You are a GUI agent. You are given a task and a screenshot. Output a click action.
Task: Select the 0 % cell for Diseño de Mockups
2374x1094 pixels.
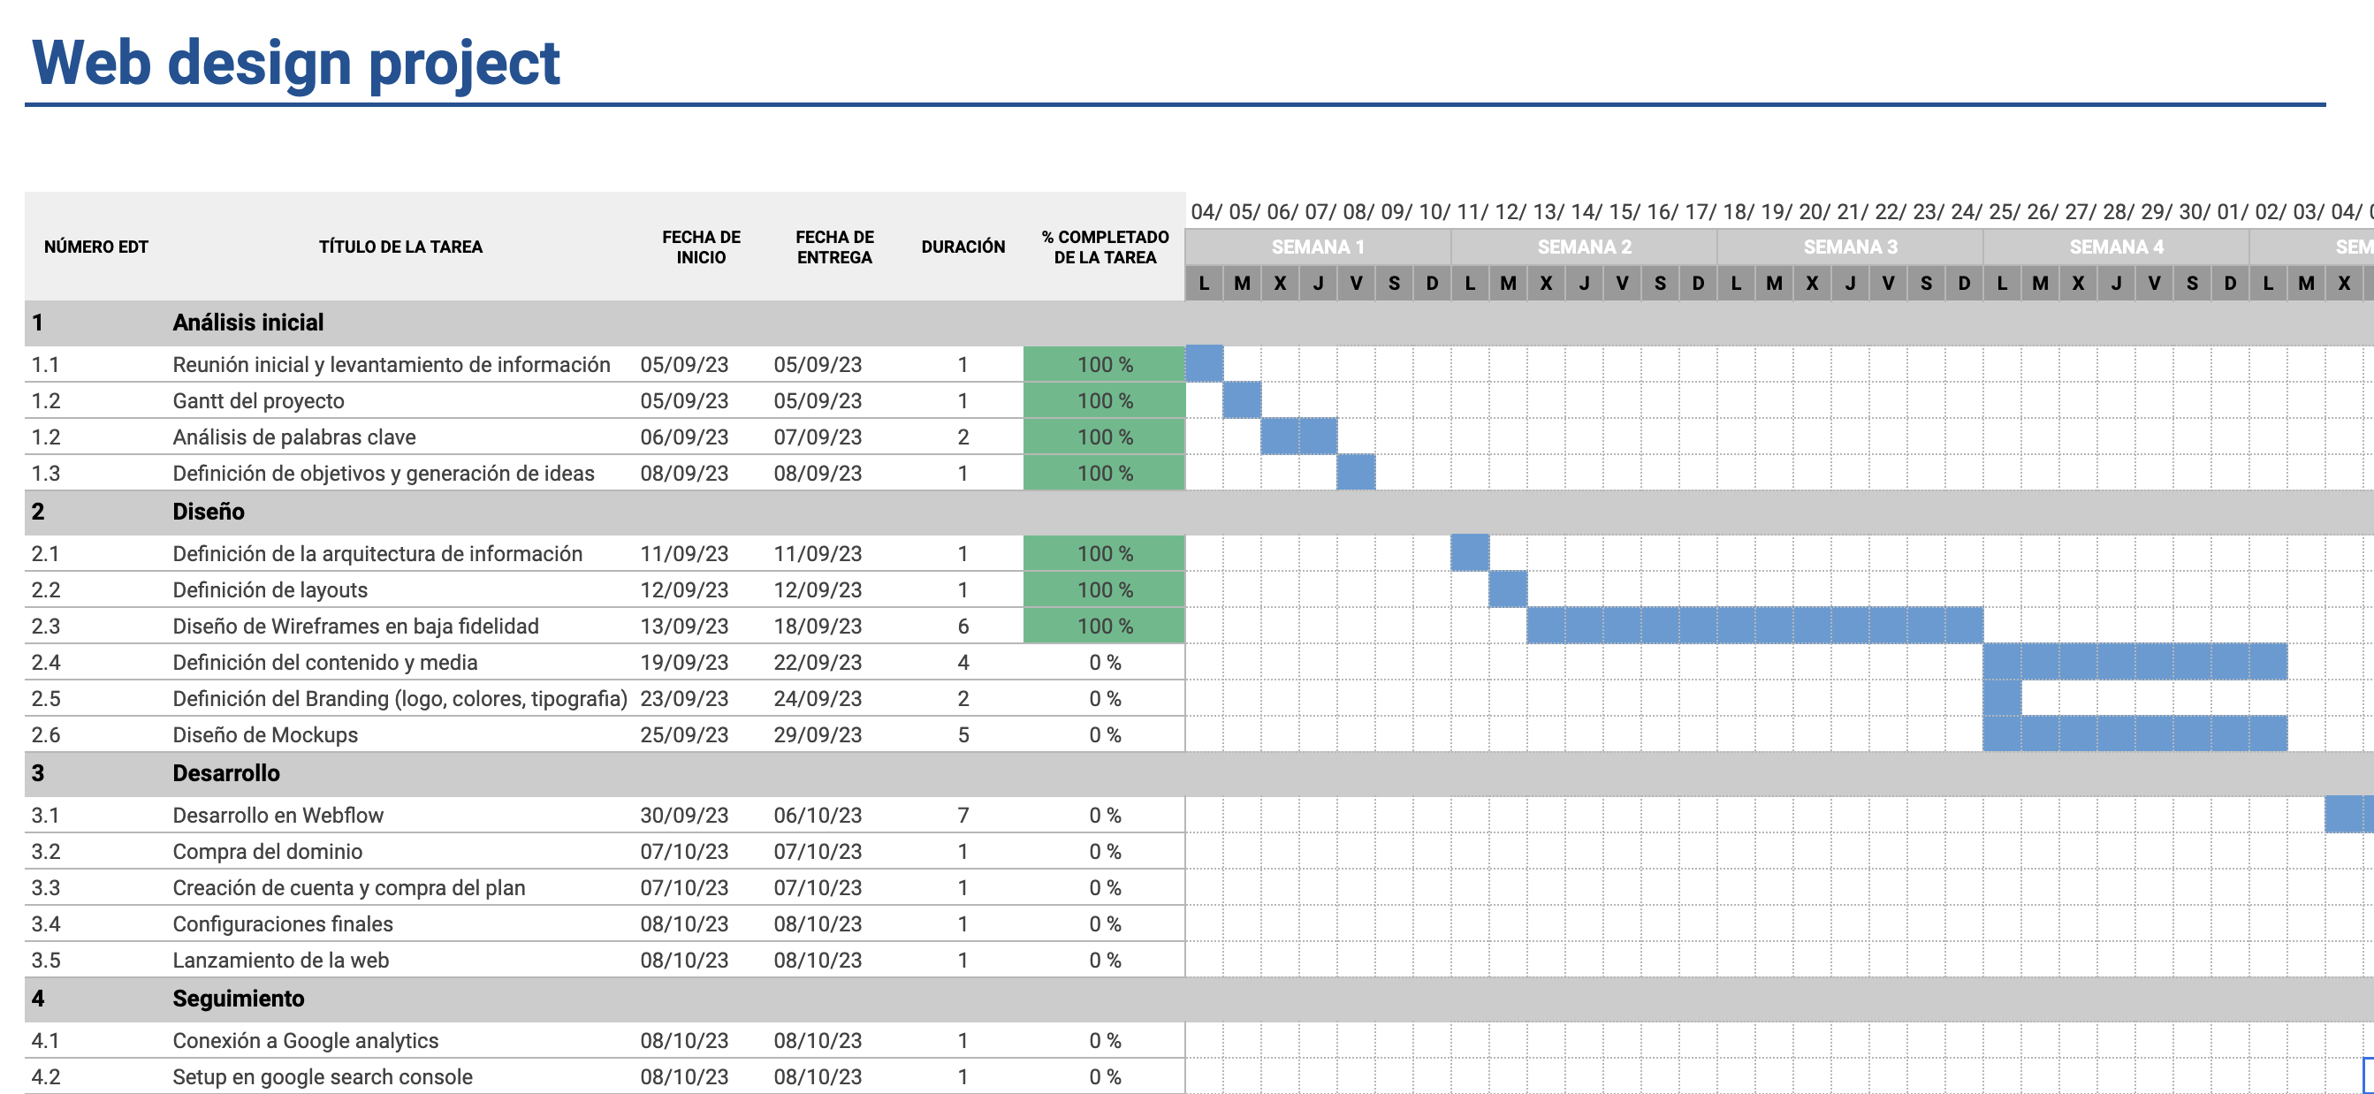(x=1104, y=734)
